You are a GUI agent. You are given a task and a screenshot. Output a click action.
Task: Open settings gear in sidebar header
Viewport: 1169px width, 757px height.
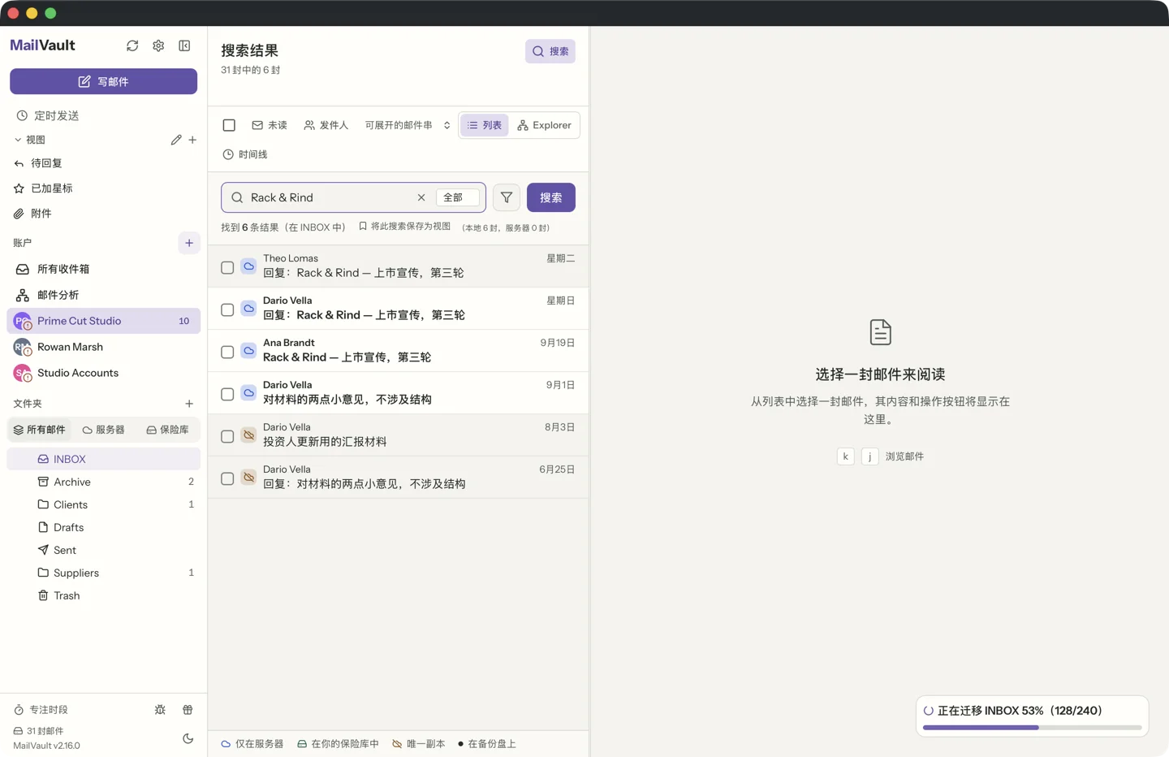pyautogui.click(x=158, y=45)
